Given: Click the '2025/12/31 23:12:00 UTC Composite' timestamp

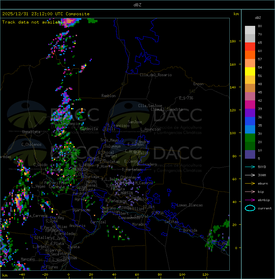Looking at the screenshot, I should [x=46, y=14].
